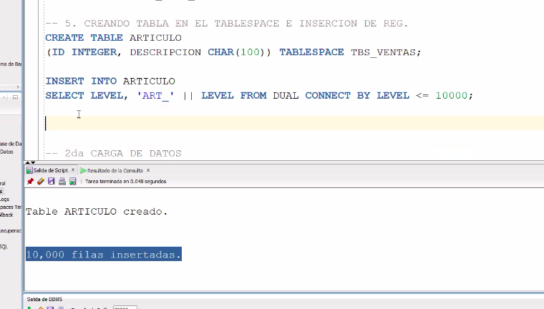Viewport: 544px width, 309px height.
Task: Close the Resultado de la Consulta tab
Action: tap(148, 170)
